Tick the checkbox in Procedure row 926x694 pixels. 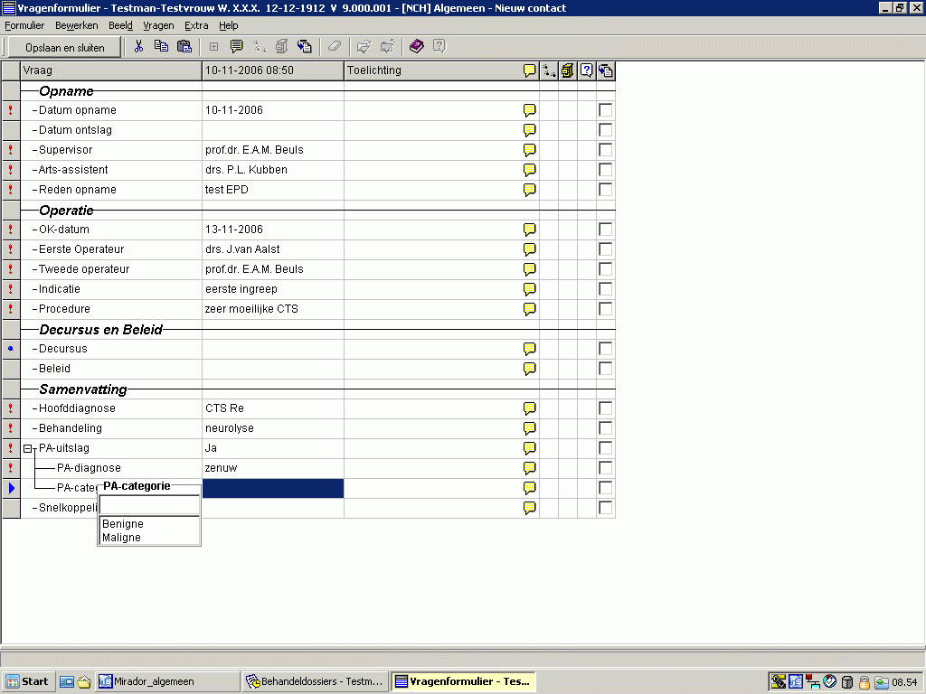coord(605,309)
